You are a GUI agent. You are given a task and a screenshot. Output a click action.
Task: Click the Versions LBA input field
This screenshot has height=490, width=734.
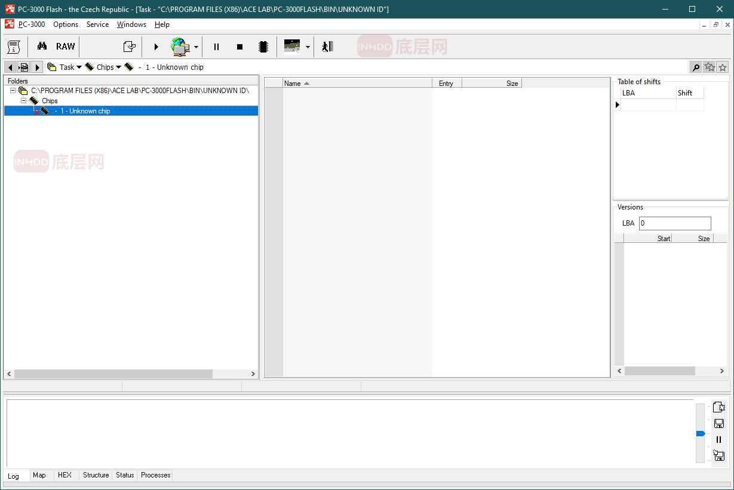[675, 223]
